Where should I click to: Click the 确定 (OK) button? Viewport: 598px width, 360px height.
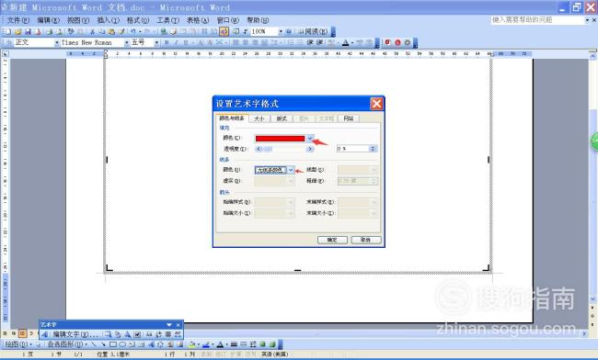click(x=332, y=240)
